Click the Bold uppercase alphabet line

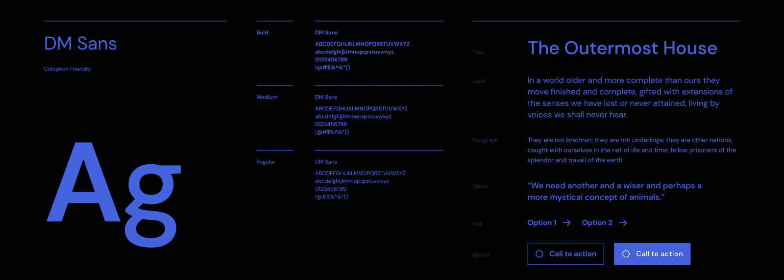point(362,44)
